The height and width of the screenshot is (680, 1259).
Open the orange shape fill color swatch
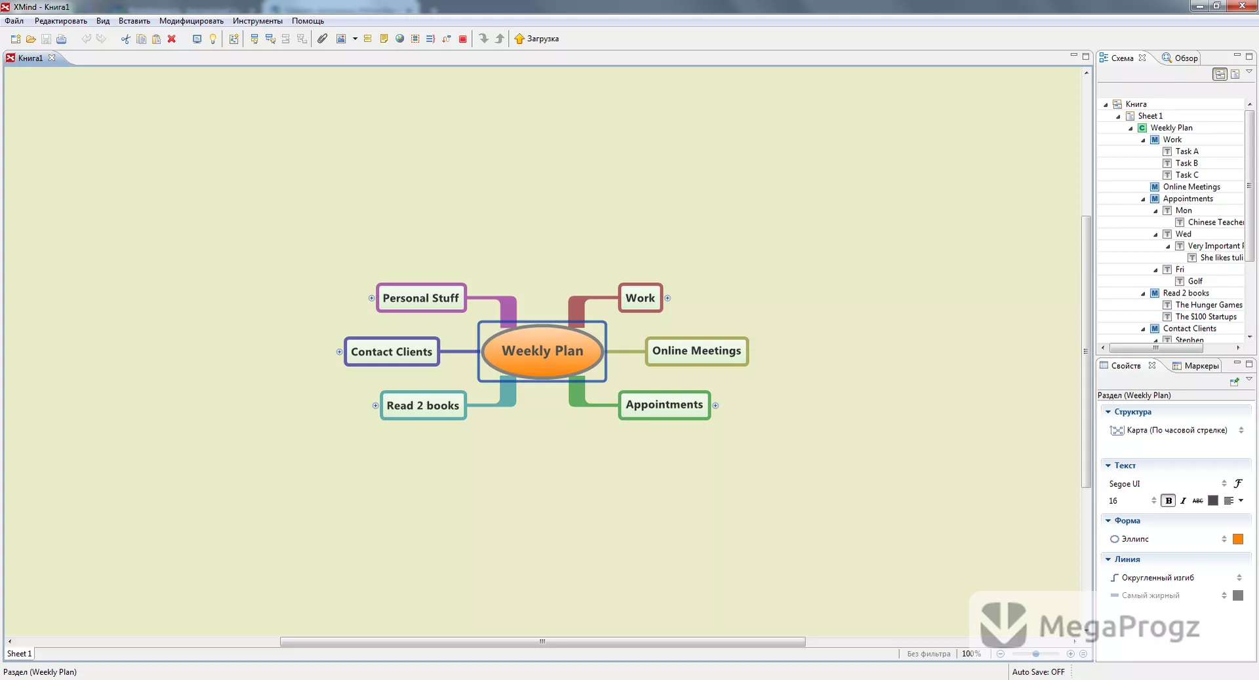point(1238,539)
